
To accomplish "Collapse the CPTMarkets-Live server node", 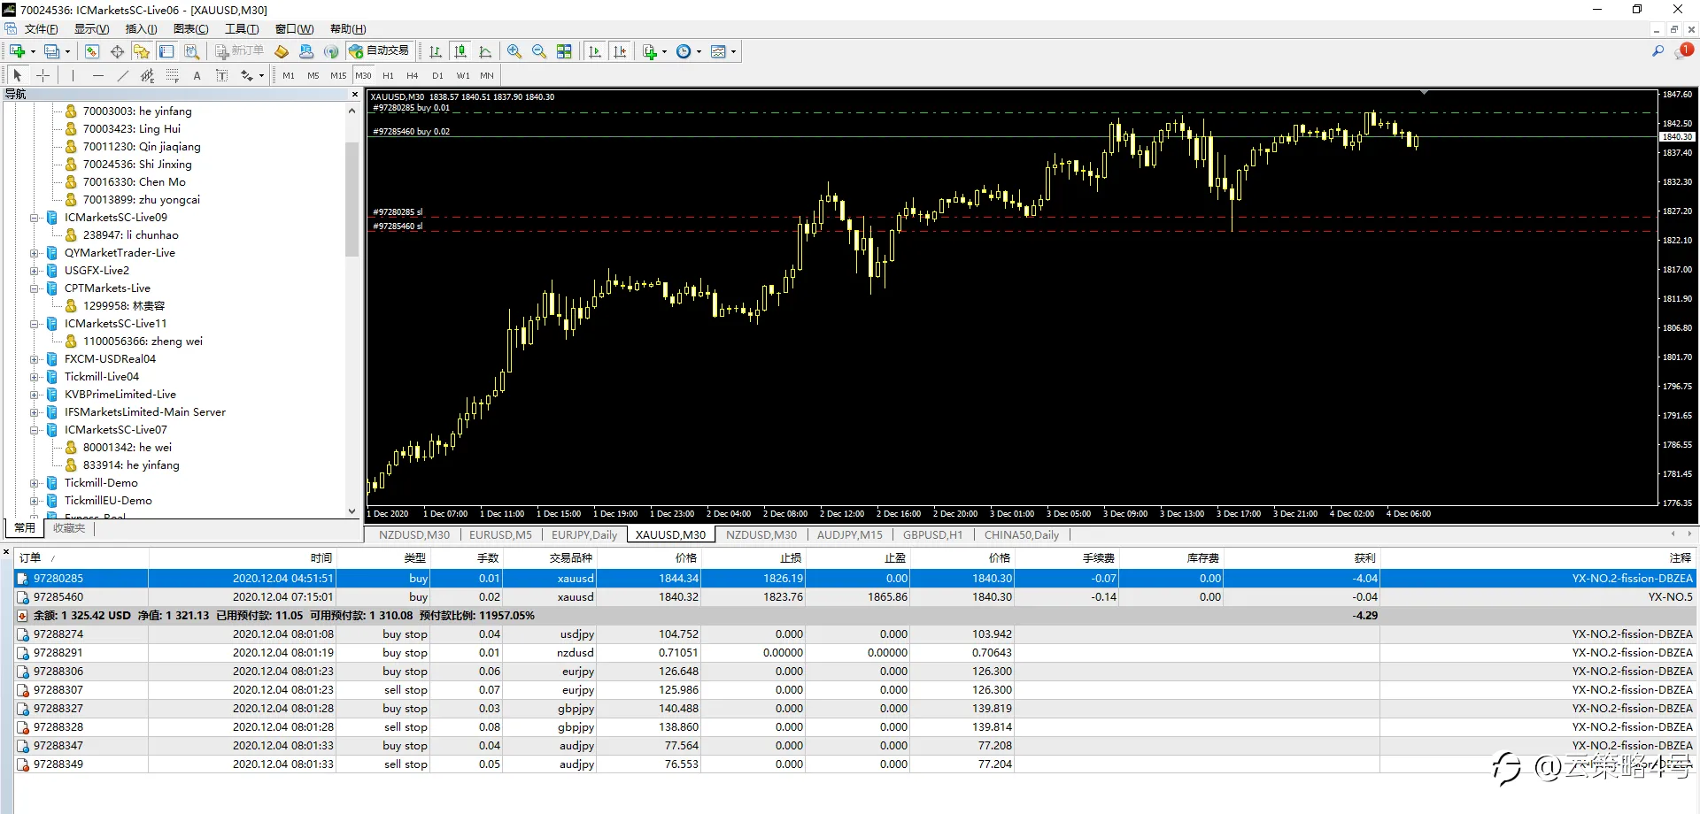I will point(35,288).
